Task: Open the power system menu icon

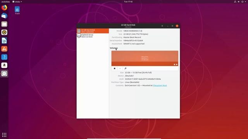Action: tap(242, 2)
